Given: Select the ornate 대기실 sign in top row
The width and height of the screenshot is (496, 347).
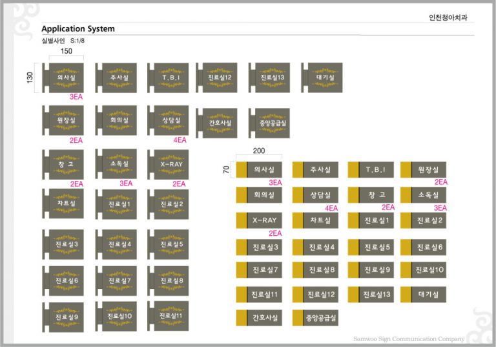Looking at the screenshot, I should [x=323, y=77].
